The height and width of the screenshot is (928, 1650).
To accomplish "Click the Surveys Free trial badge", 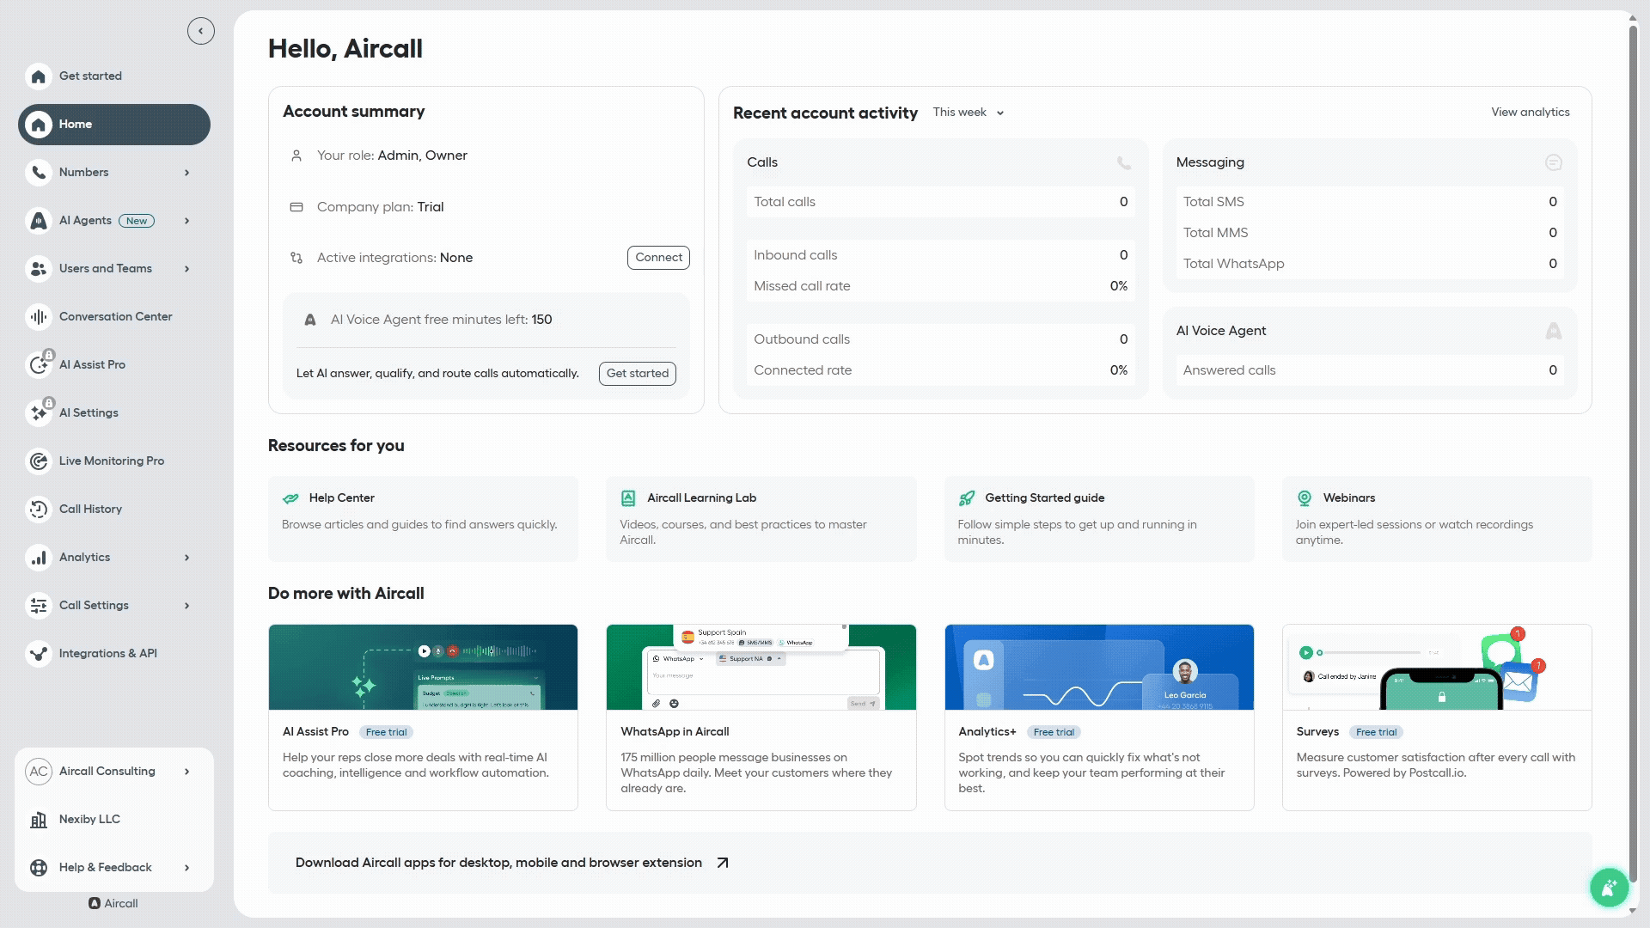I will pyautogui.click(x=1376, y=732).
